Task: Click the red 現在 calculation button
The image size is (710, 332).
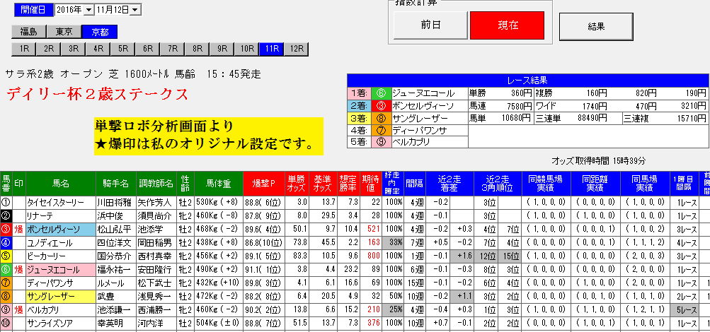Action: [x=507, y=25]
